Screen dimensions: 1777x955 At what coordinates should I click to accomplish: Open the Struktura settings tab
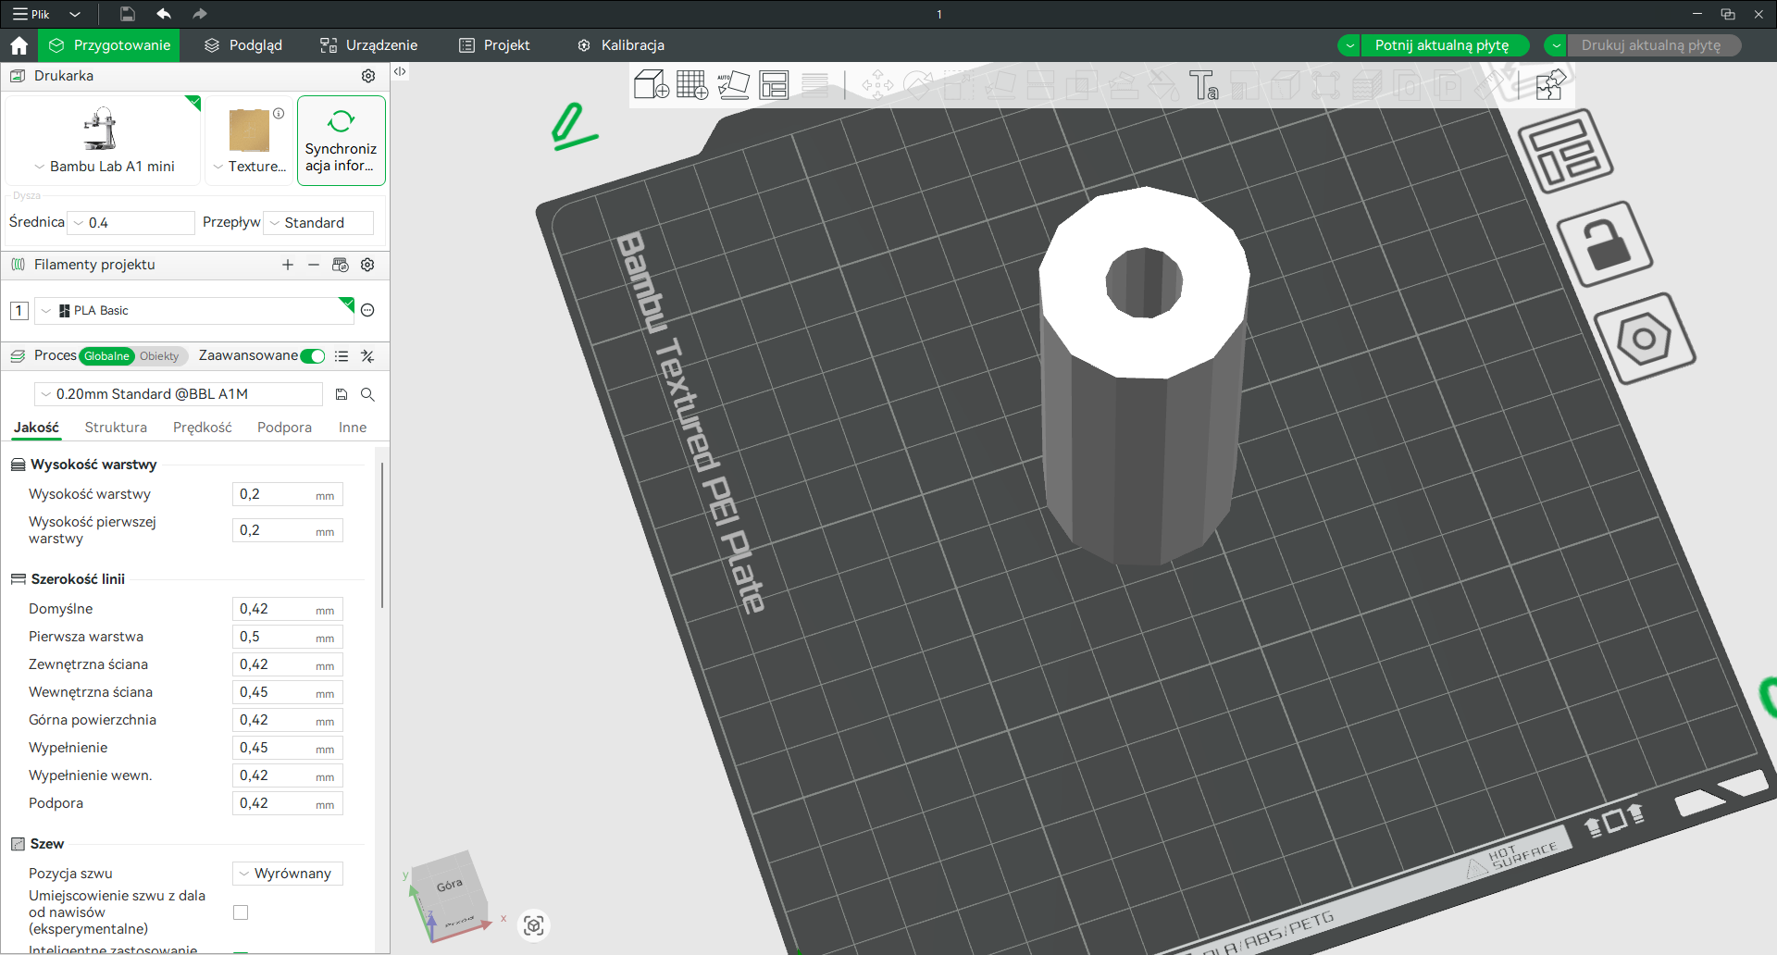point(116,428)
